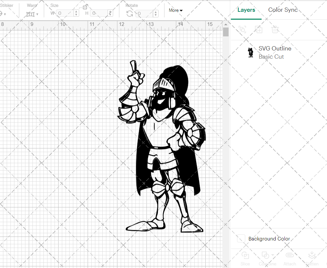Click the Width size input field
The height and width of the screenshot is (268, 327).
click(x=65, y=13)
